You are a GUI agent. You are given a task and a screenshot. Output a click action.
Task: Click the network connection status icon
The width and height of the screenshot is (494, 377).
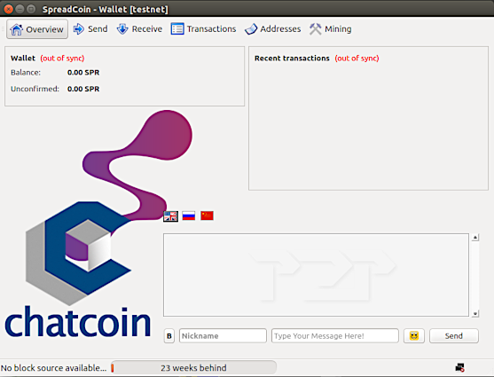pyautogui.click(x=460, y=367)
